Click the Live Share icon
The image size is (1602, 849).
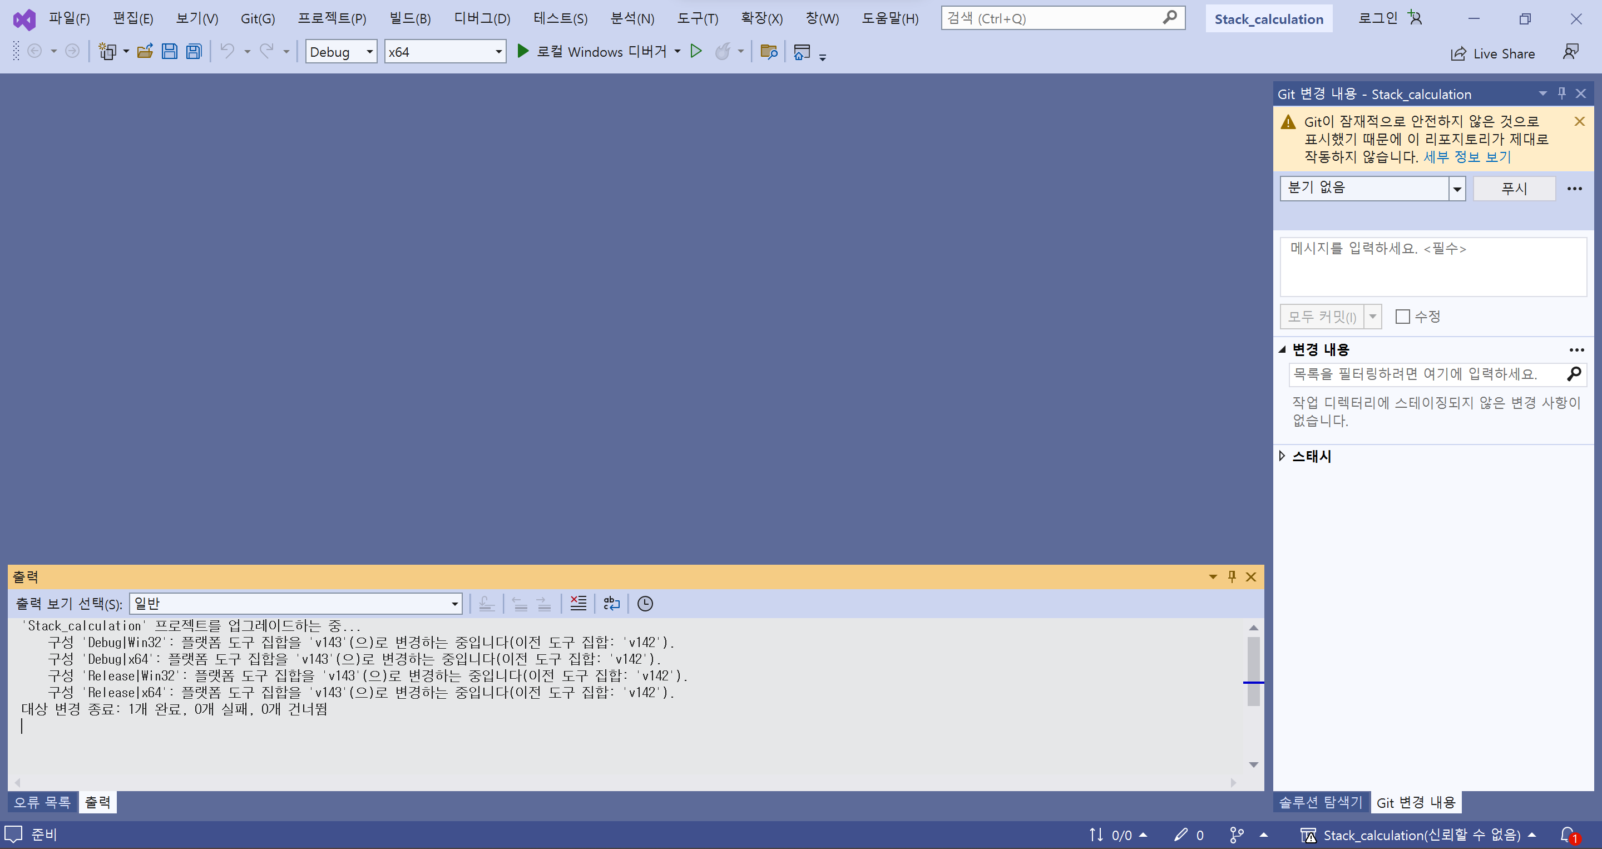[x=1458, y=53]
